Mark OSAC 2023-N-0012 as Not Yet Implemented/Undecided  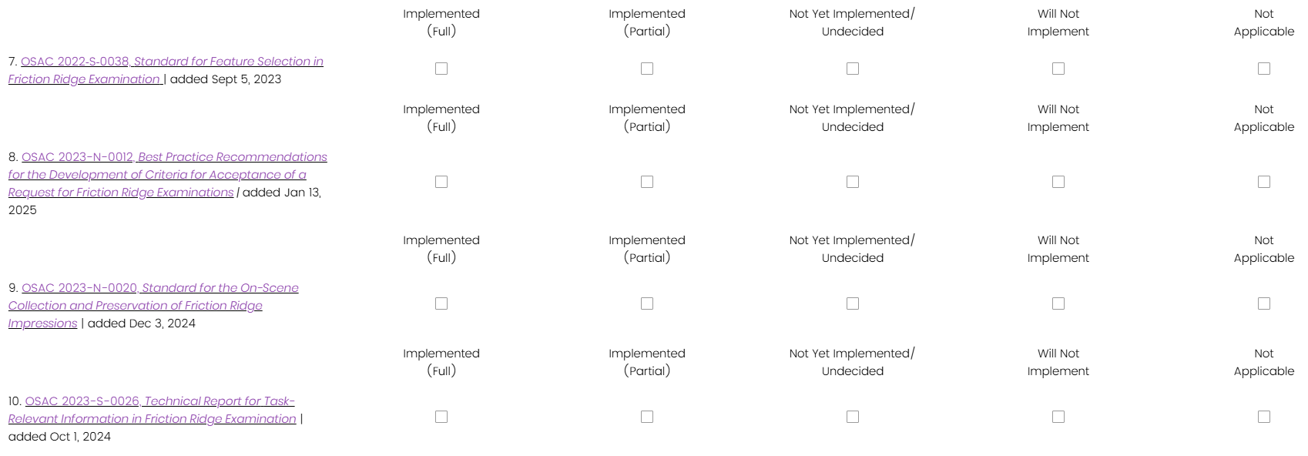(853, 182)
